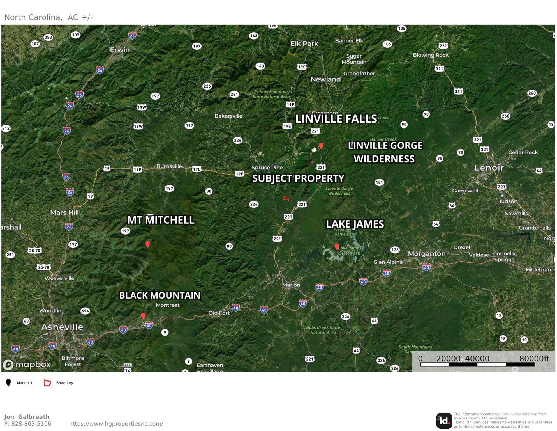Click the Morganton city label

(x=427, y=254)
